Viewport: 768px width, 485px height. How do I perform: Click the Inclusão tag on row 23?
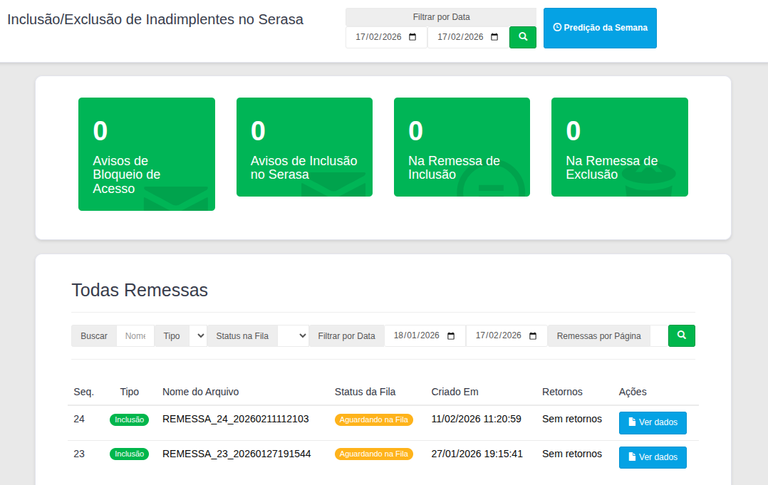pyautogui.click(x=129, y=454)
